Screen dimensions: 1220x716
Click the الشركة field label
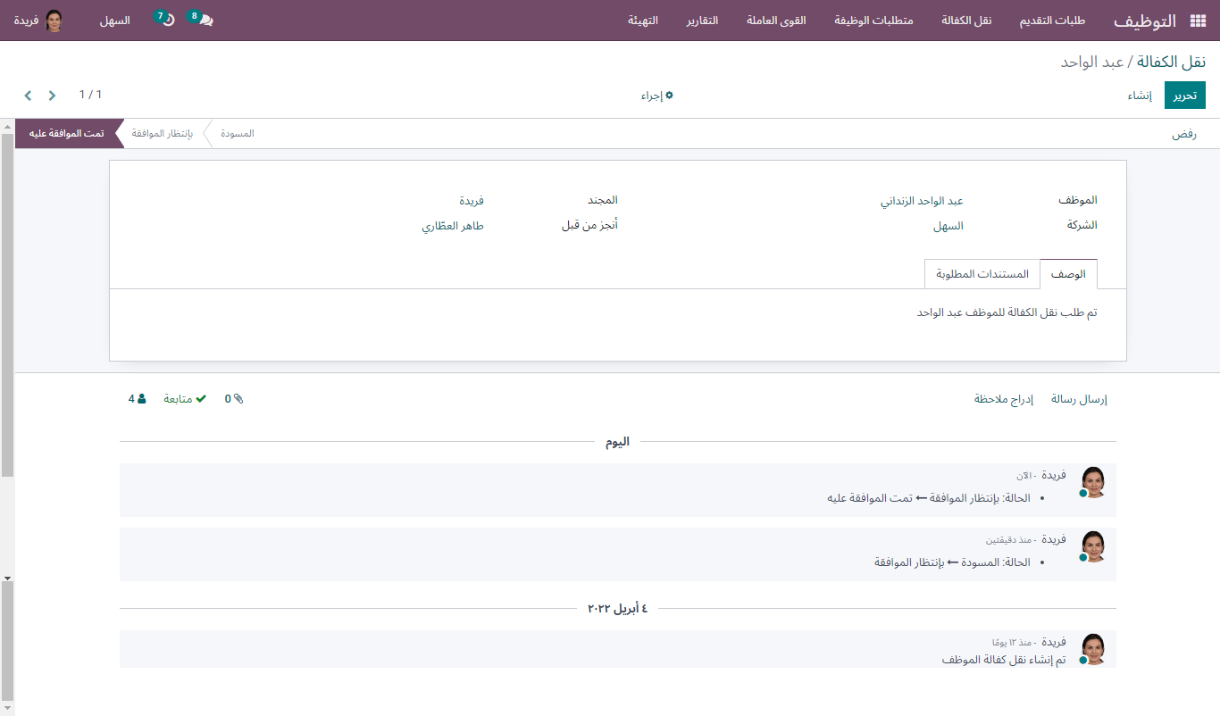tap(1082, 225)
